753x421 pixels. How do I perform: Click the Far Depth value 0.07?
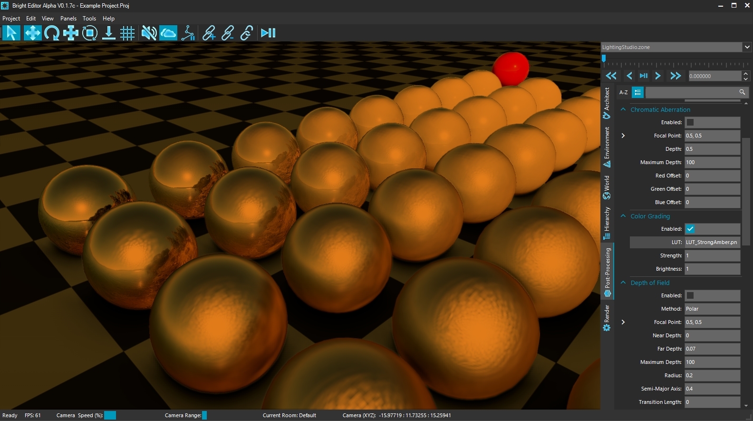(712, 349)
